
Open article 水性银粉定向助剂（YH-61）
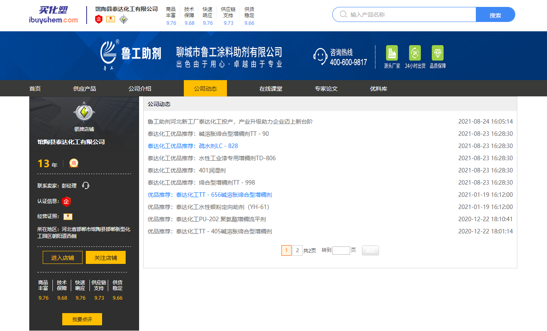(x=210, y=207)
